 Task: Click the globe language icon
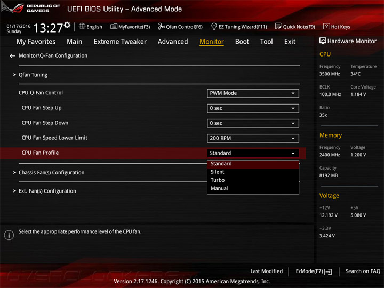tap(82, 26)
